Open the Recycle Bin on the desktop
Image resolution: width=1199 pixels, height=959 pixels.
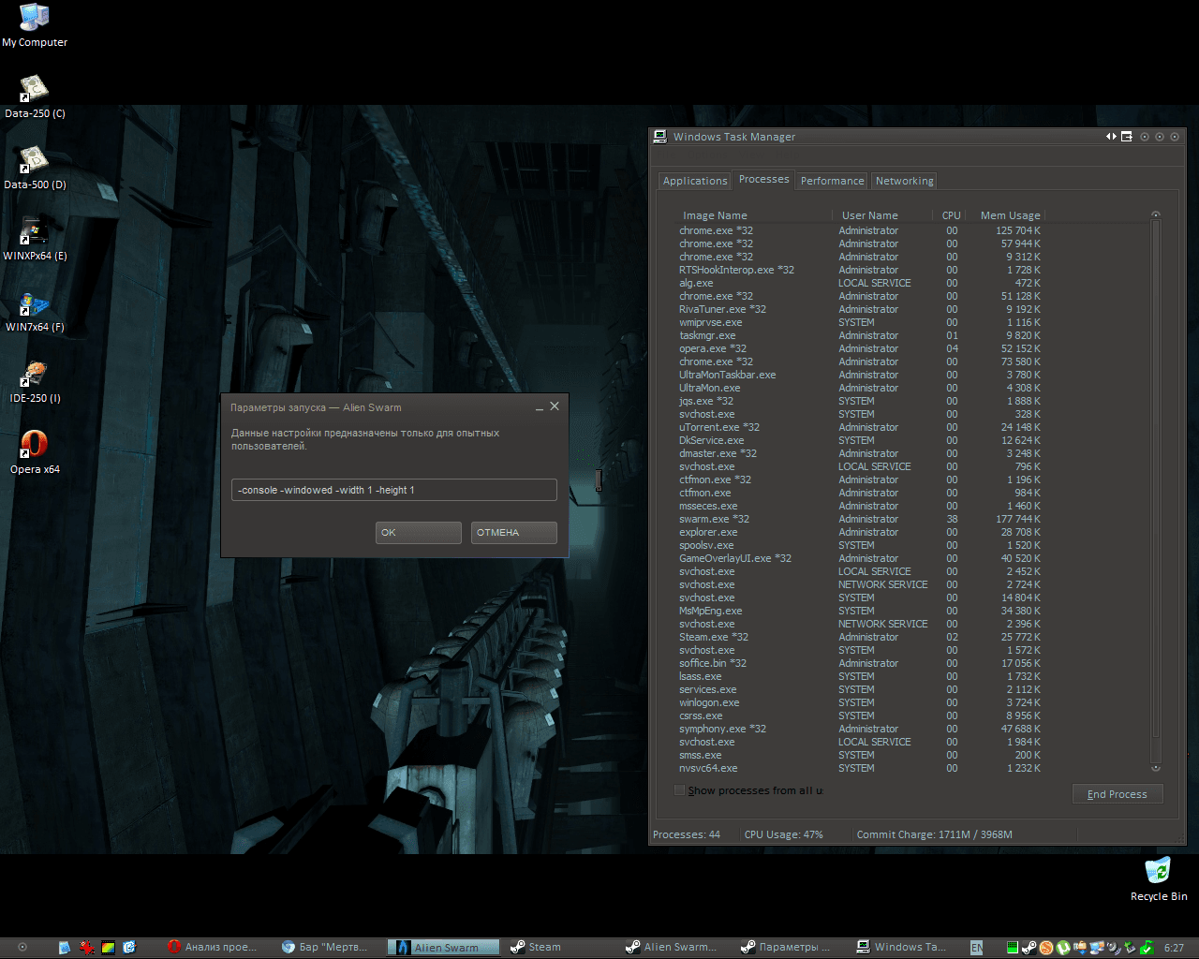[1159, 878]
